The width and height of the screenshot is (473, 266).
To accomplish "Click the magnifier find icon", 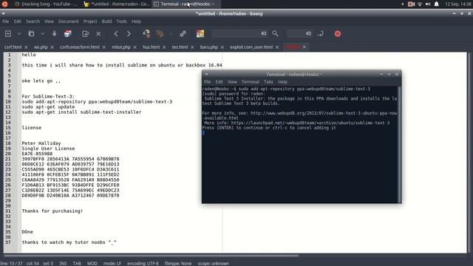I will pos(275,34).
